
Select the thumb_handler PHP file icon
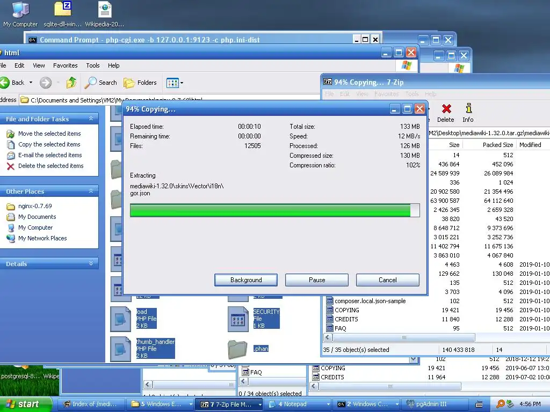coord(120,349)
